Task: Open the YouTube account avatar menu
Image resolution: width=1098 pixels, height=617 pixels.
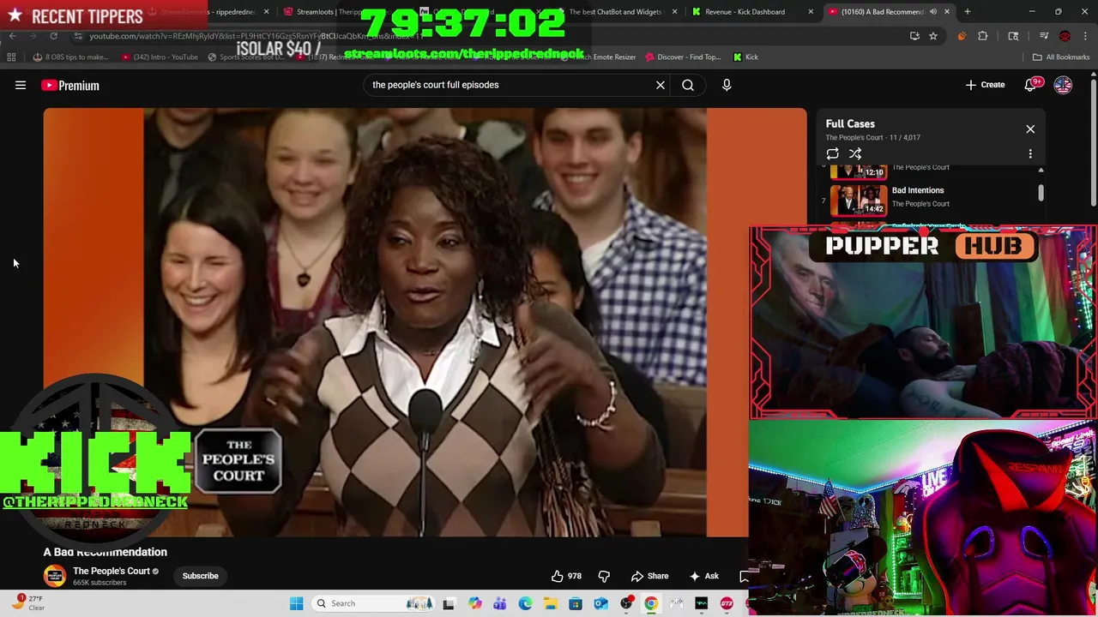Action: (1063, 85)
